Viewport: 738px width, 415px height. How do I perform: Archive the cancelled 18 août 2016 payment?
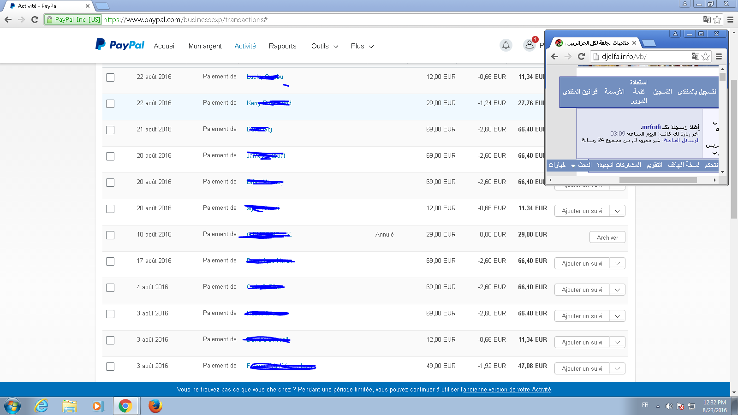pos(607,237)
